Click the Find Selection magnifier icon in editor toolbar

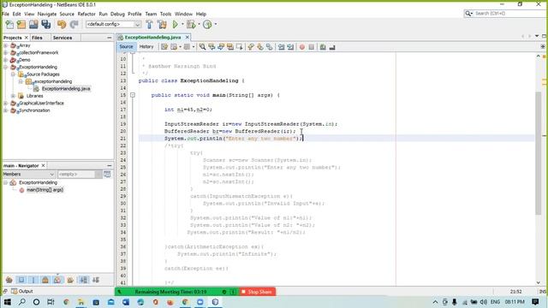pos(202,47)
